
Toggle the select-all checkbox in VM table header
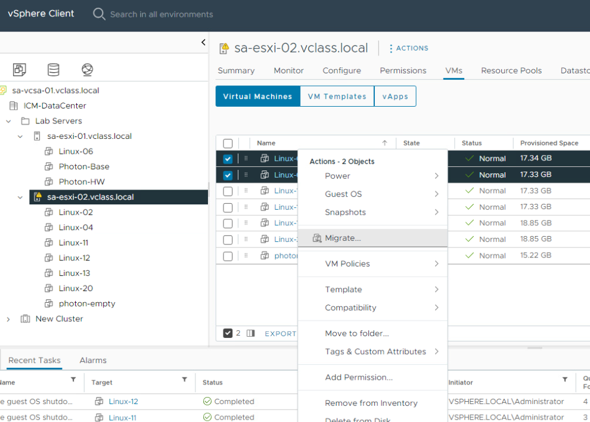tap(228, 144)
